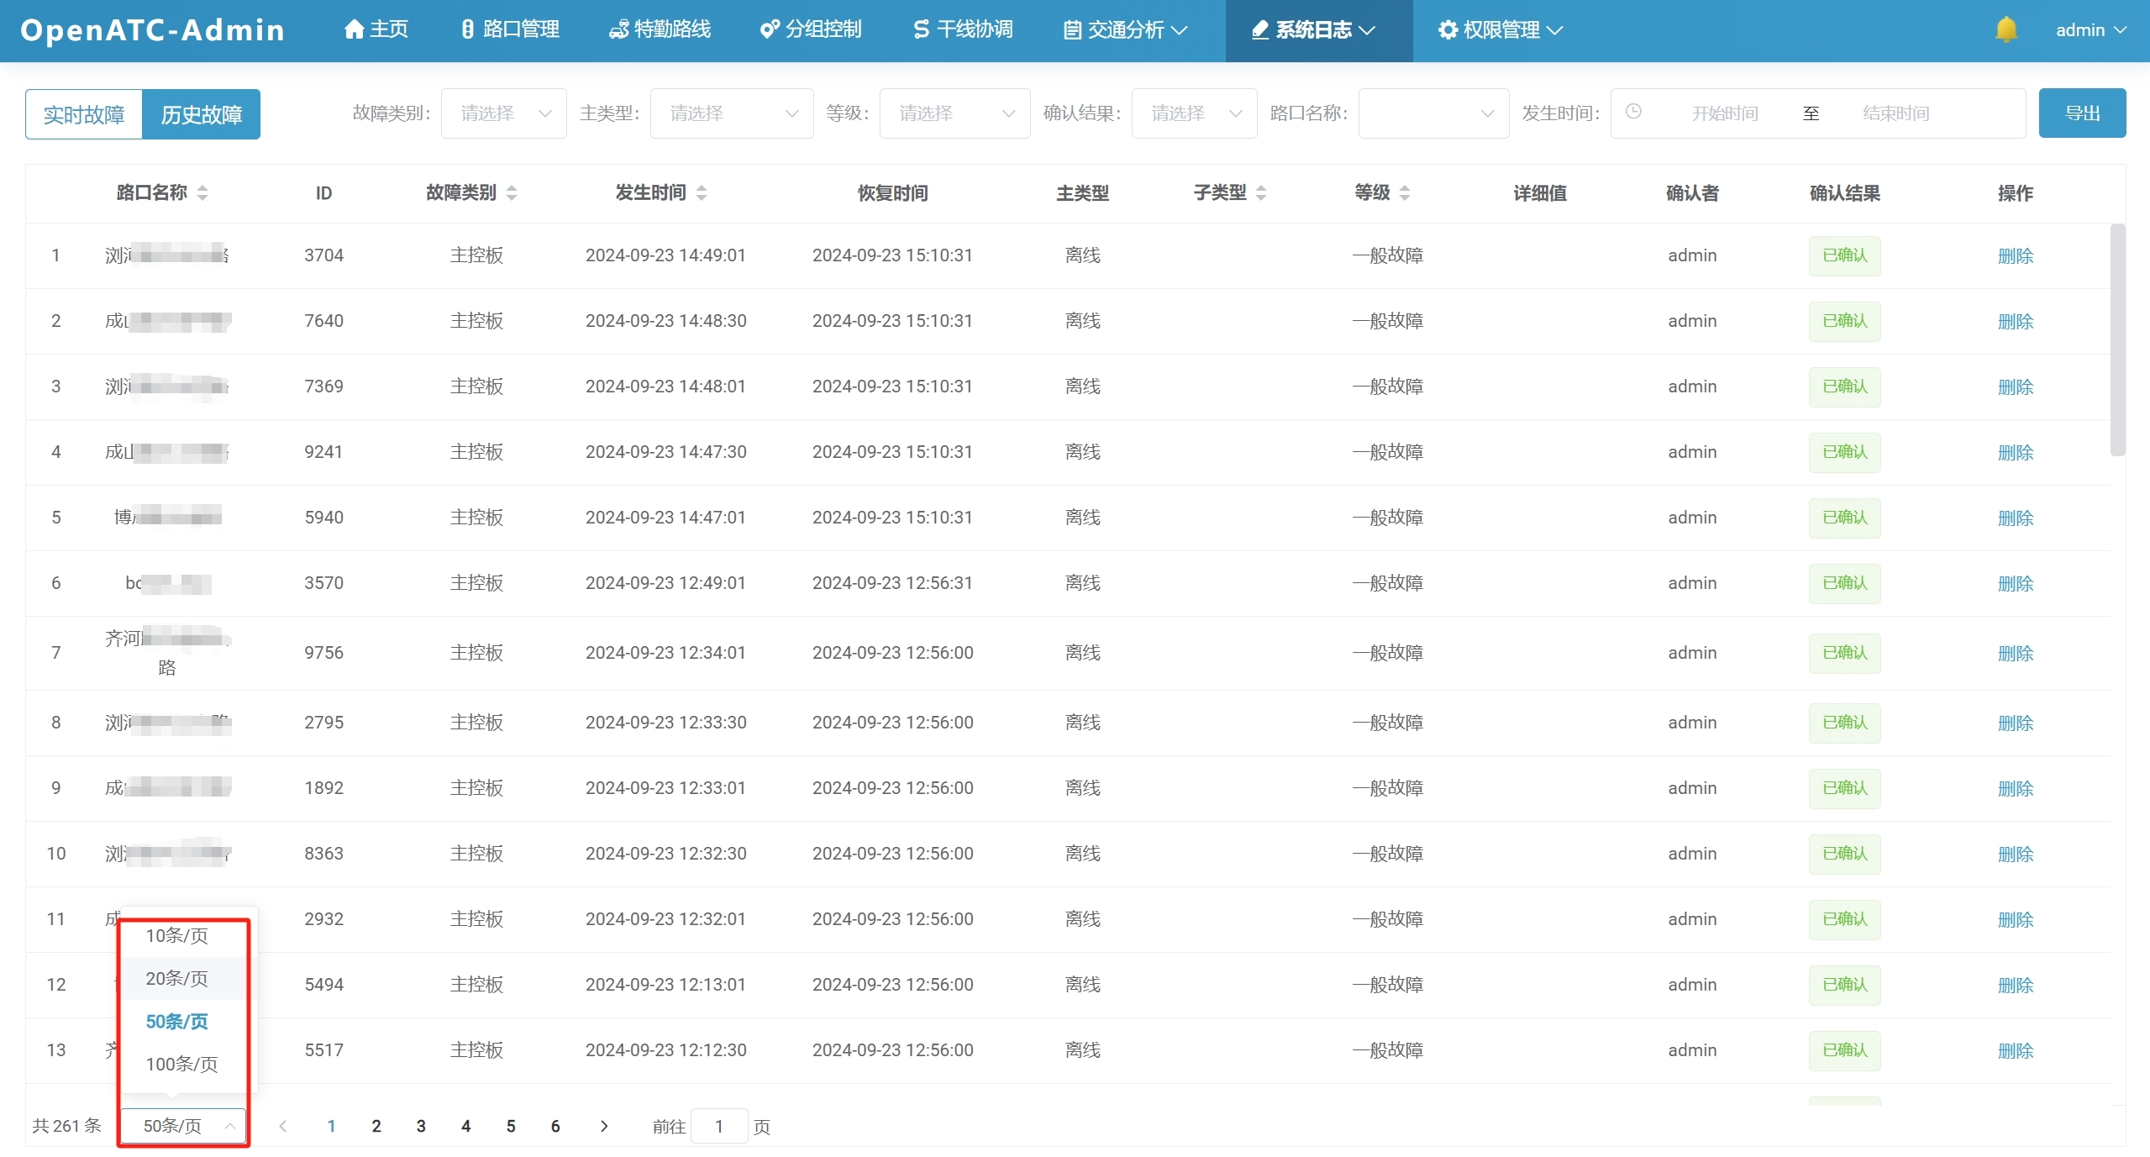Viewport: 2150px width, 1157px height.
Task: Open the 故障类别 filter dropdown
Action: [x=503, y=113]
